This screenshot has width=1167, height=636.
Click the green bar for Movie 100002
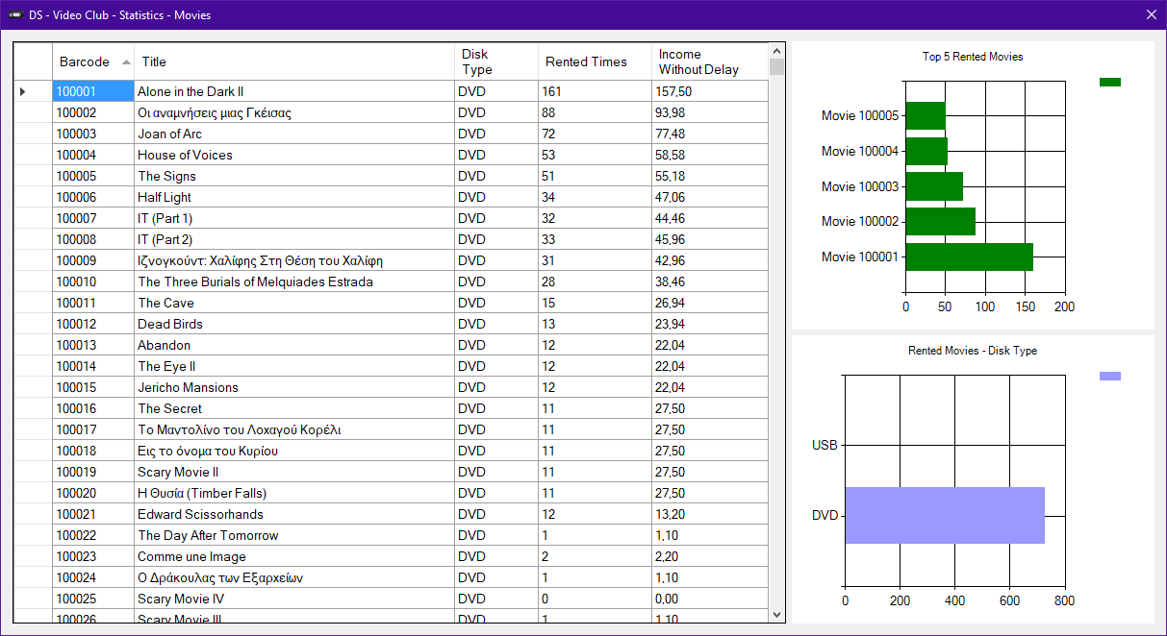click(x=941, y=221)
